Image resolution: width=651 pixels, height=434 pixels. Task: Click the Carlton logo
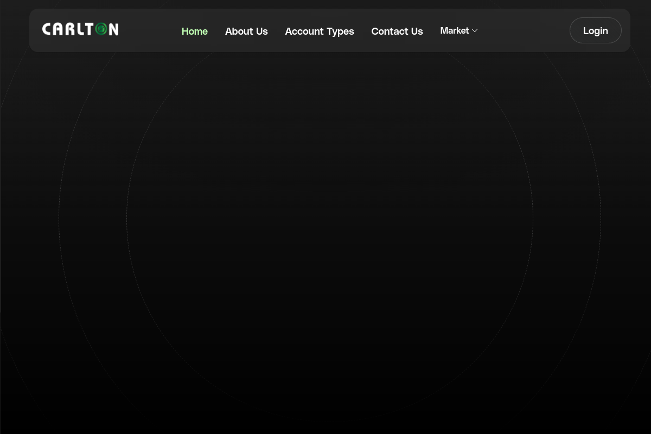[x=80, y=29]
